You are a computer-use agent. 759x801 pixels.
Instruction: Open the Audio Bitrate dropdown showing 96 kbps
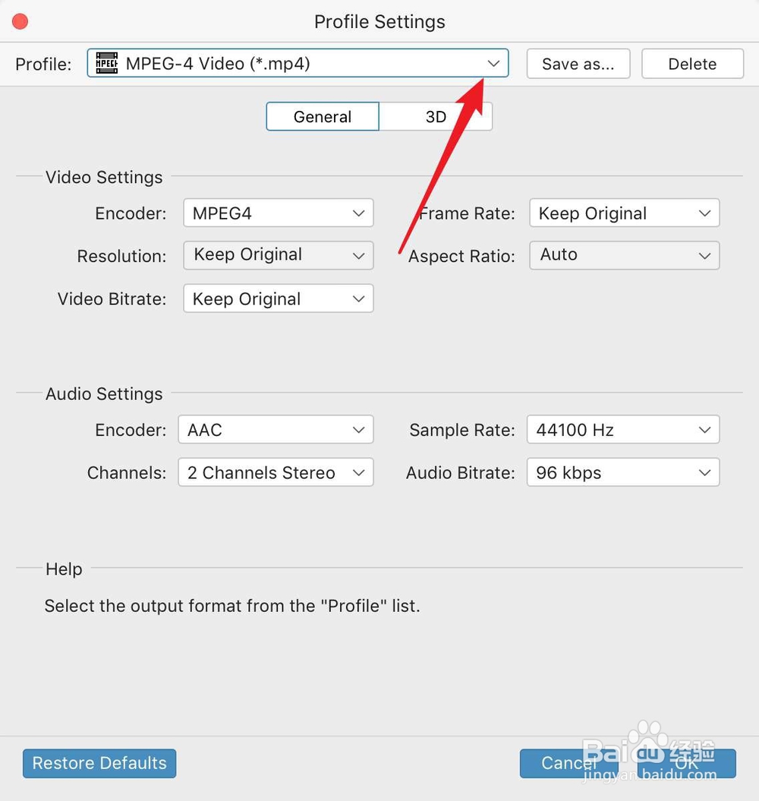622,472
